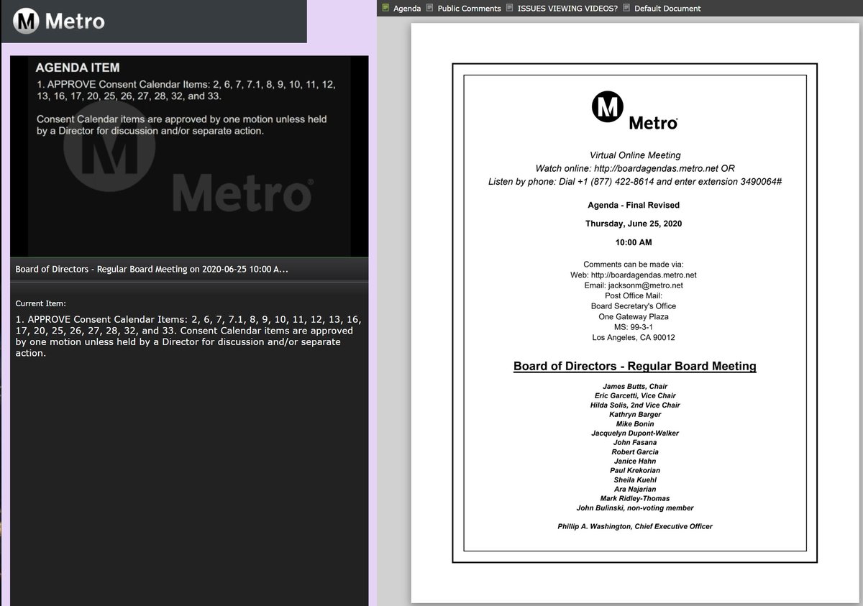Click 'Hilda Solis, 2nd Vice Chair'
863x606 pixels.
[635, 405]
